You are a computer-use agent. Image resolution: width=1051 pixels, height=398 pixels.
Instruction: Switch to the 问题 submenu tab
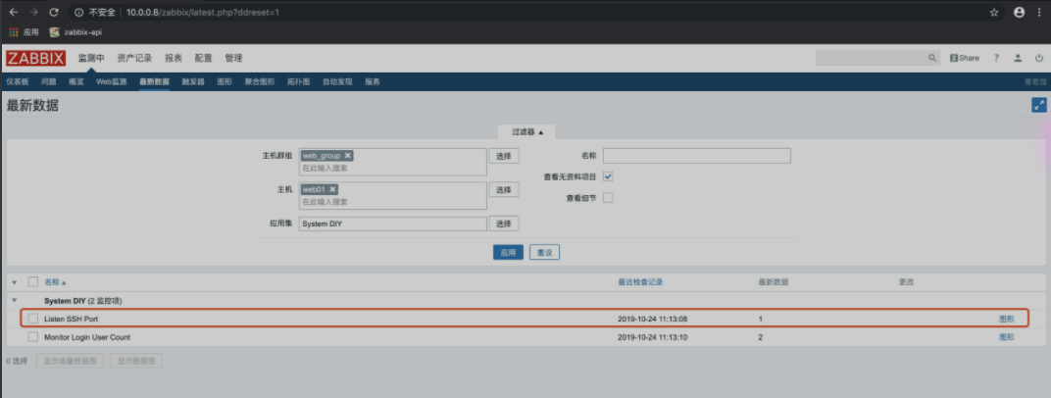[x=49, y=81]
